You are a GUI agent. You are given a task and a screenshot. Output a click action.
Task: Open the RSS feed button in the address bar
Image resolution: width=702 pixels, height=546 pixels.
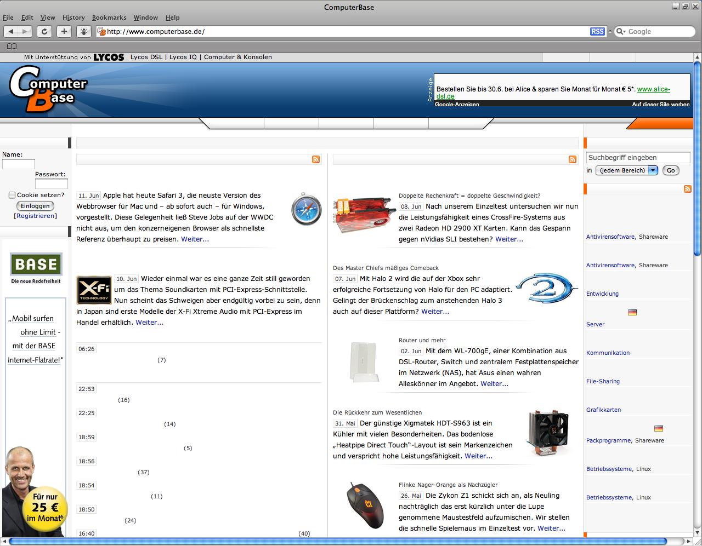(597, 32)
